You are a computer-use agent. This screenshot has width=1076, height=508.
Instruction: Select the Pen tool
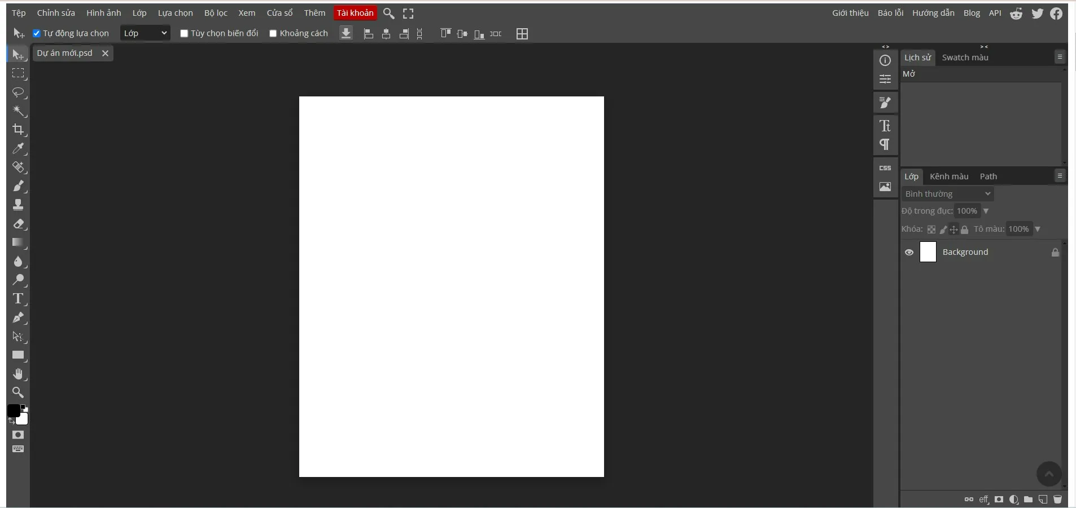tap(18, 317)
